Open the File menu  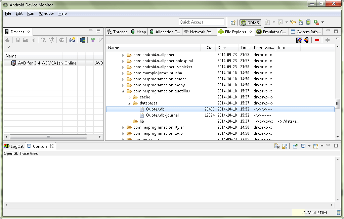8,13
